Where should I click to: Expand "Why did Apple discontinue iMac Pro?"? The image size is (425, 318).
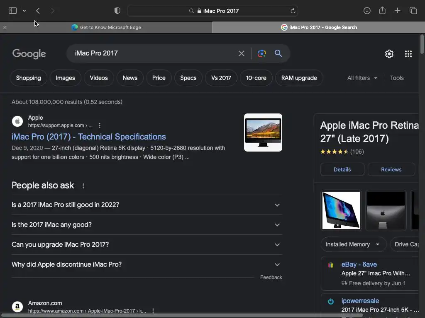[147, 265]
